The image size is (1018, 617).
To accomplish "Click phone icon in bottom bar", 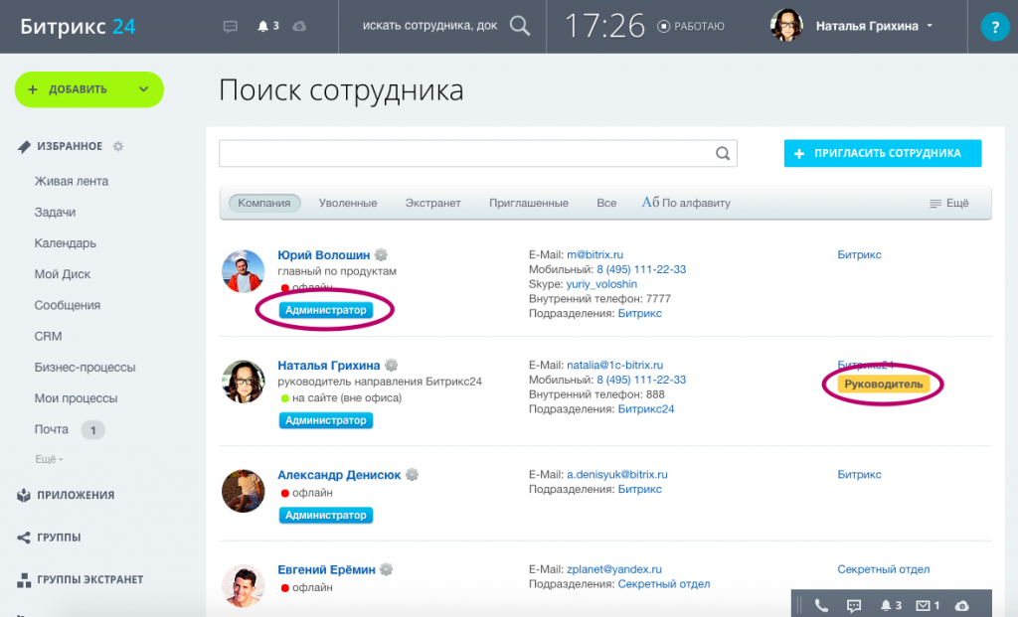I will tap(821, 605).
